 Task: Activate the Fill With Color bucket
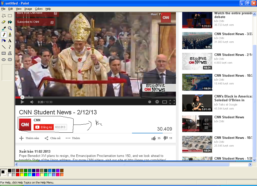(x=10, y=22)
